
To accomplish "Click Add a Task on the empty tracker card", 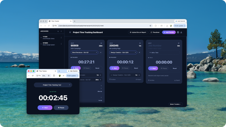I will (x=164, y=53).
